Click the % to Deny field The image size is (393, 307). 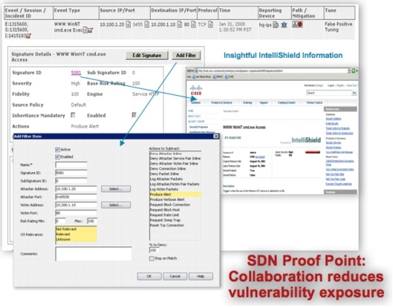[154, 250]
